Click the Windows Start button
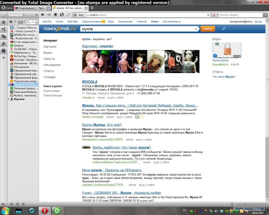 [5, 210]
